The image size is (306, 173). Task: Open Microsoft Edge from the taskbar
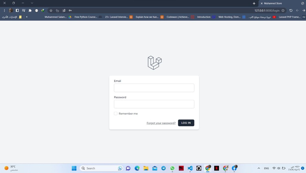click(x=137, y=168)
